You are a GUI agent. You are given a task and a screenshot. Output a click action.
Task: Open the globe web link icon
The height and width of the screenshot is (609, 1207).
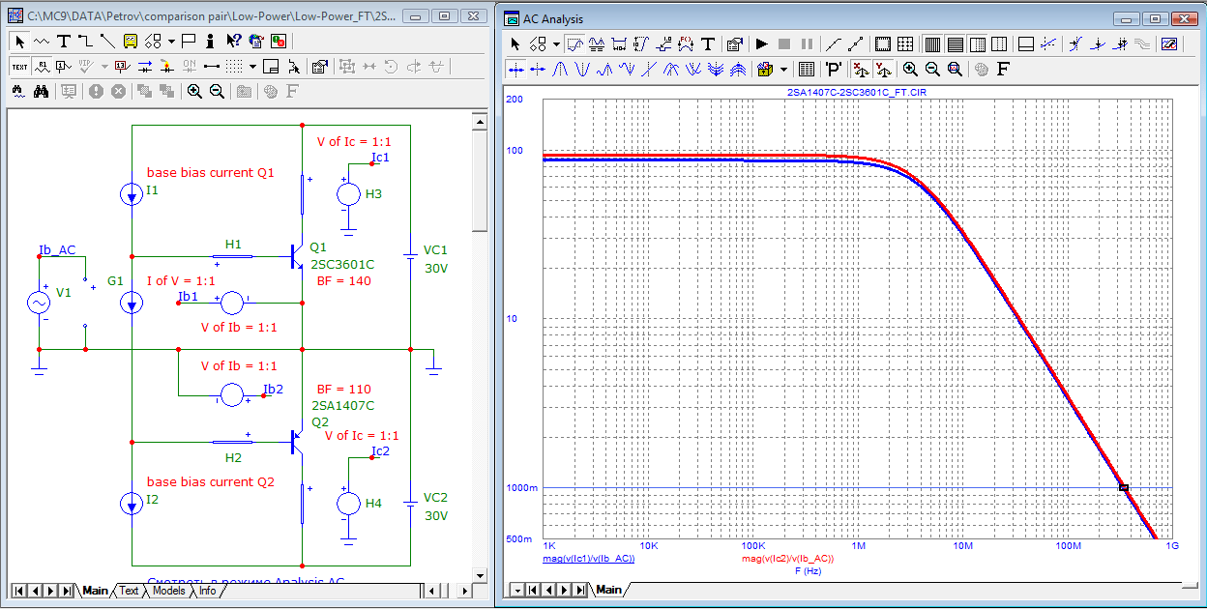pyautogui.click(x=256, y=42)
